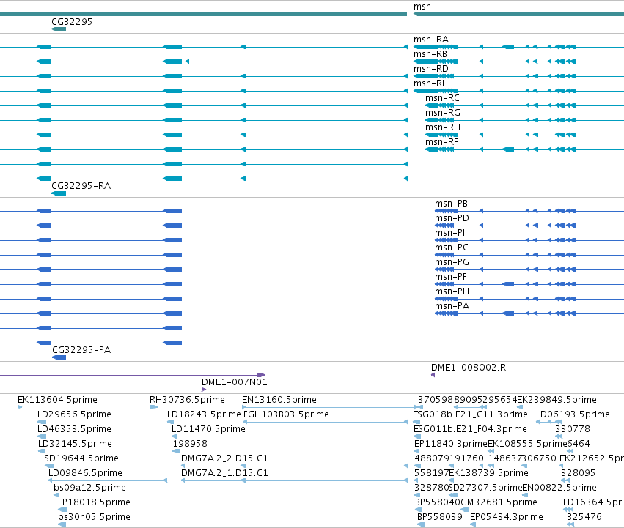Screen dimensions: 624x528
Task: Select the msn-RH transcript label
Action: tap(443, 127)
